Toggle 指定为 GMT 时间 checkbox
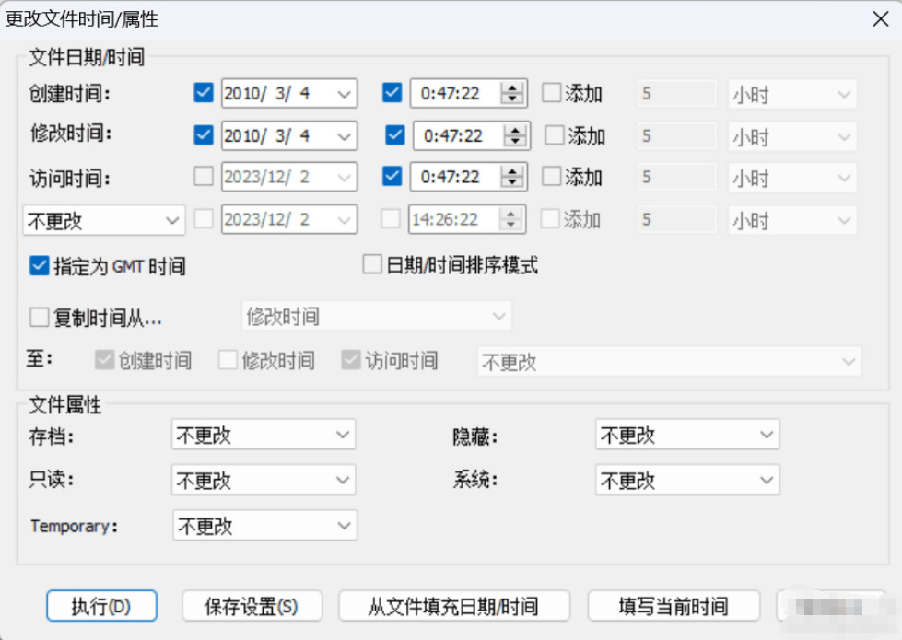The image size is (902, 640). pyautogui.click(x=39, y=265)
